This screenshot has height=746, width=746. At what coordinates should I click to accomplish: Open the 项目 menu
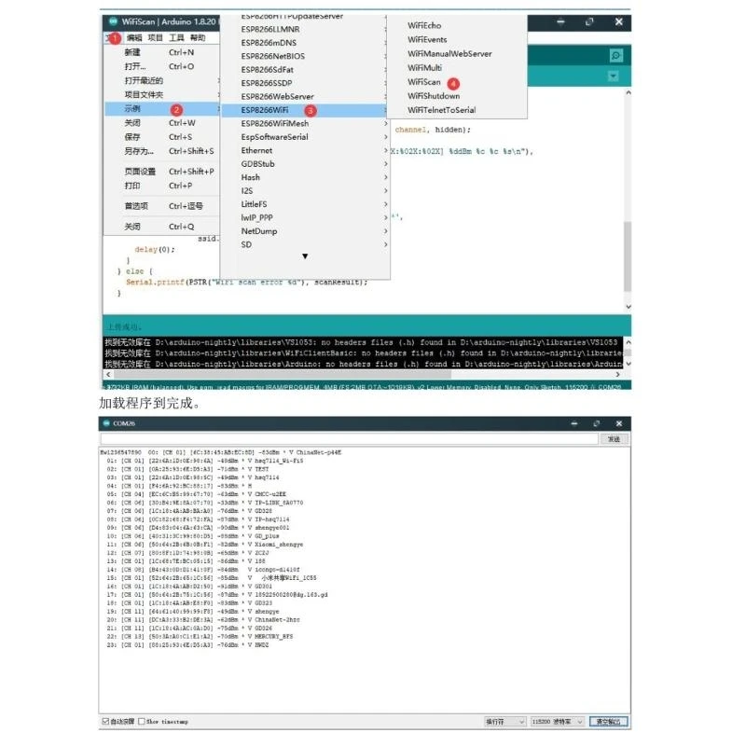[155, 37]
